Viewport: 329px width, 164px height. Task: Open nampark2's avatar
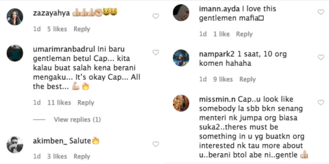tap(181, 58)
